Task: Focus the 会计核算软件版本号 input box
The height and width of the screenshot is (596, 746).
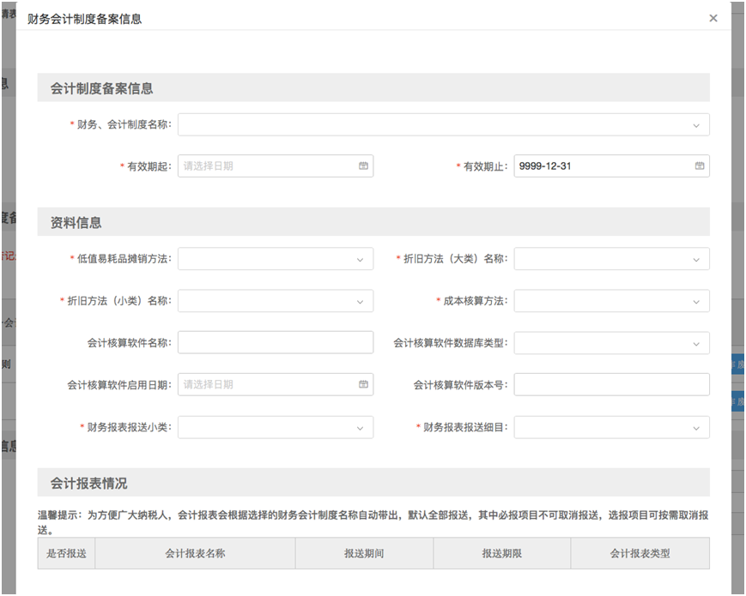Action: tap(611, 385)
